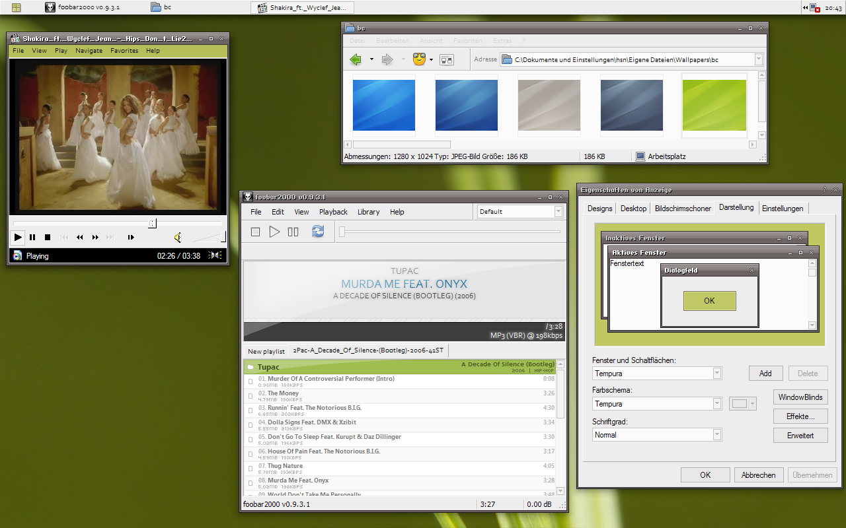Open the Default playback order dropdown
Viewport: 846px width, 528px height.
coord(558,212)
